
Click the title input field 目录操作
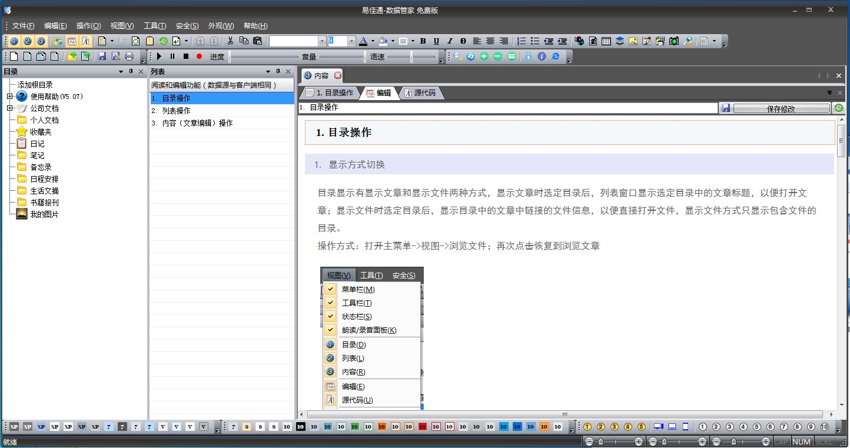(508, 108)
